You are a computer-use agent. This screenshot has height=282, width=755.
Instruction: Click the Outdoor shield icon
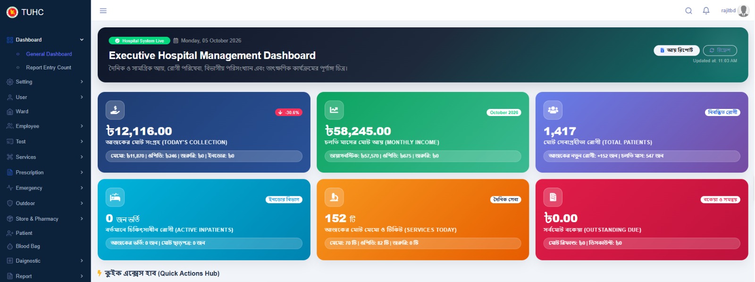[10, 203]
